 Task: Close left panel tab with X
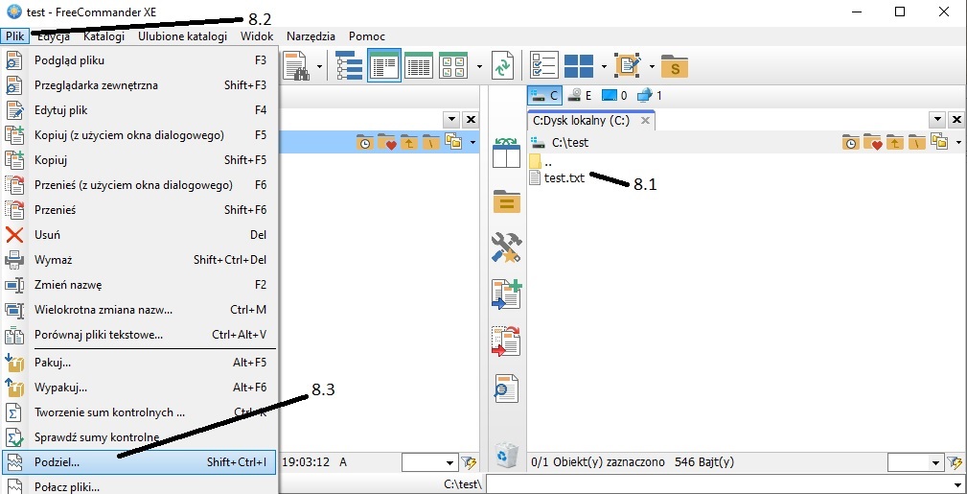coord(471,119)
